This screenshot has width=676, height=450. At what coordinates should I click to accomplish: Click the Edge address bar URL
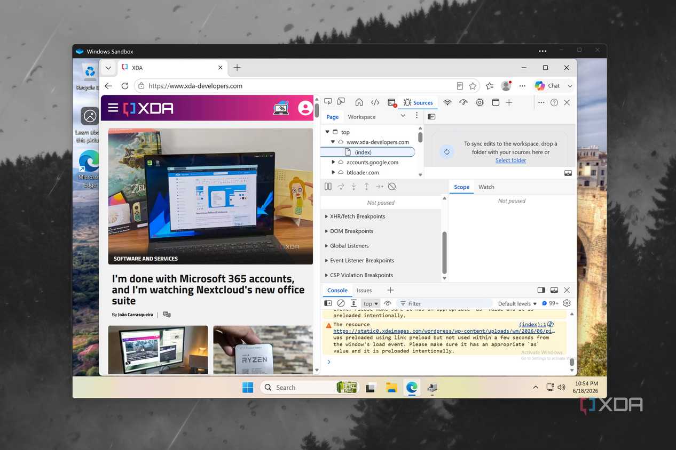pyautogui.click(x=195, y=86)
